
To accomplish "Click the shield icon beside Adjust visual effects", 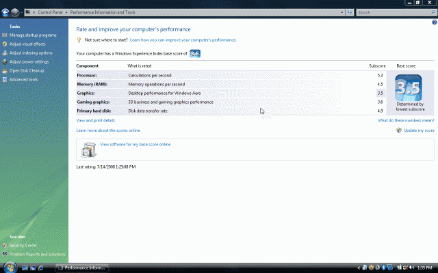I will click(x=5, y=44).
